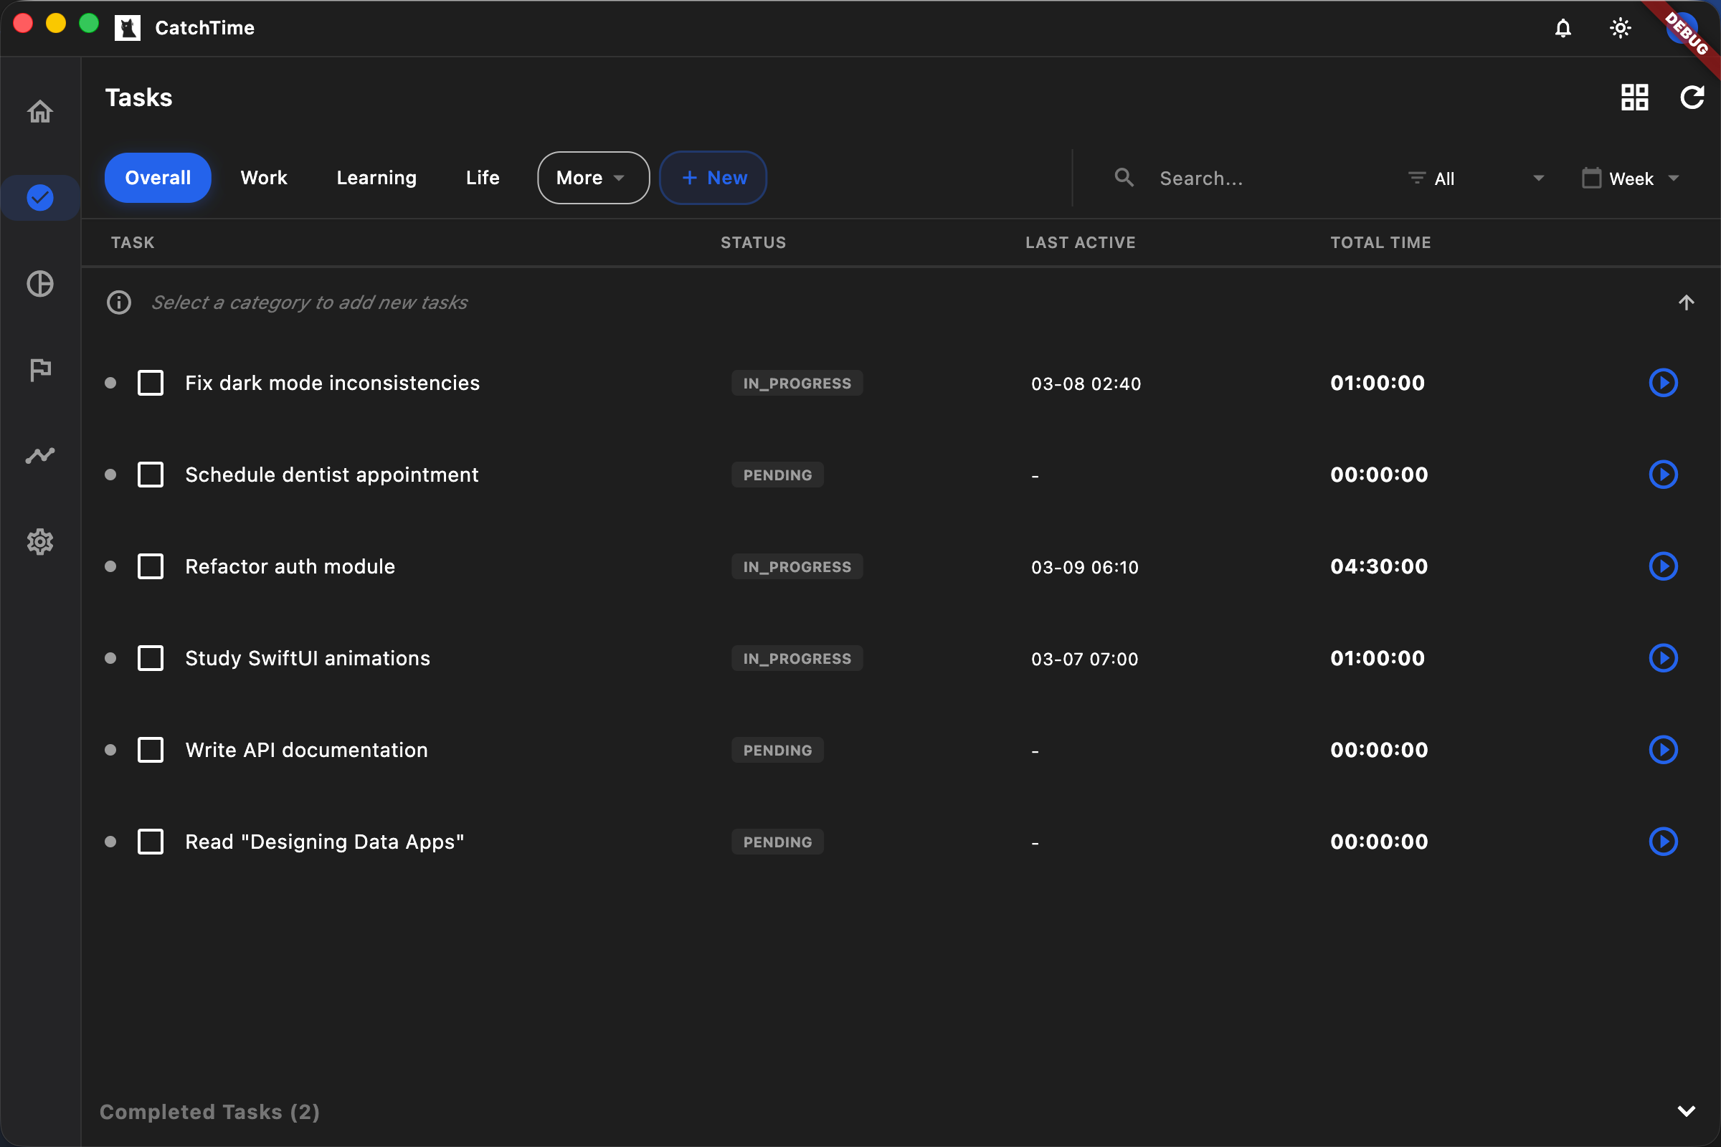The height and width of the screenshot is (1147, 1721).
Task: Toggle light mode with the sun icon
Action: point(1620,28)
